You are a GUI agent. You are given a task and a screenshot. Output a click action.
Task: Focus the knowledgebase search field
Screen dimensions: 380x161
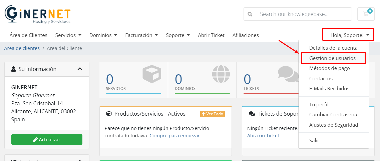pyautogui.click(x=304, y=14)
